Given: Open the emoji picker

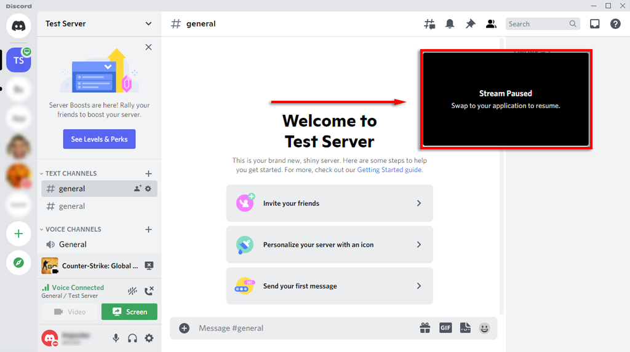Looking at the screenshot, I should pos(485,328).
